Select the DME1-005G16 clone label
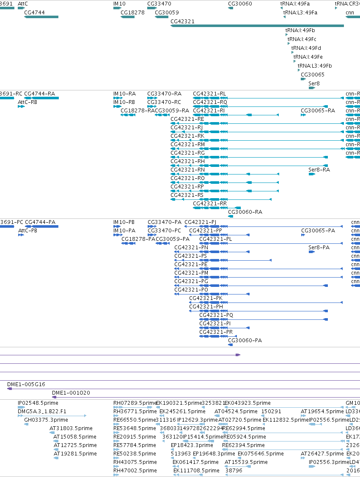360x477 pixels. (26, 384)
